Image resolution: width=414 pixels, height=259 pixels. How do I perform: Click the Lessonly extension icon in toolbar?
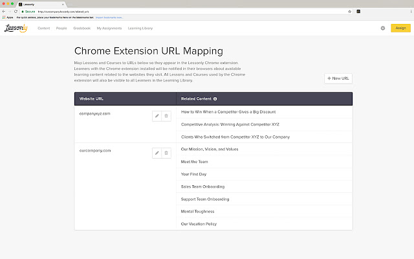359,12
